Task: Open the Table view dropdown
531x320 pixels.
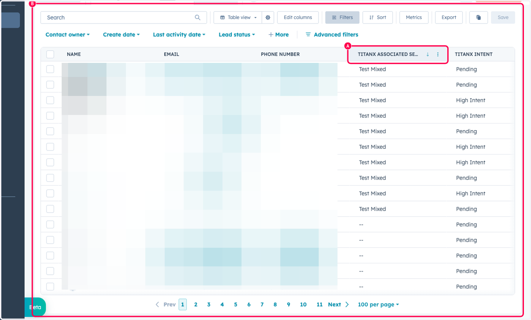Action: click(x=238, y=17)
